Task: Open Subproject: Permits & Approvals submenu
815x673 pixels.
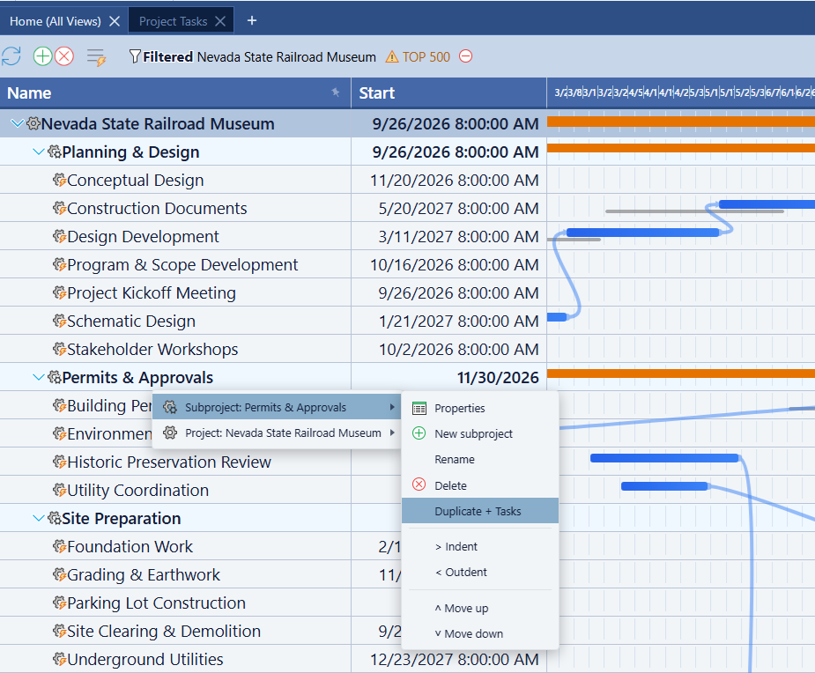Action: [277, 407]
